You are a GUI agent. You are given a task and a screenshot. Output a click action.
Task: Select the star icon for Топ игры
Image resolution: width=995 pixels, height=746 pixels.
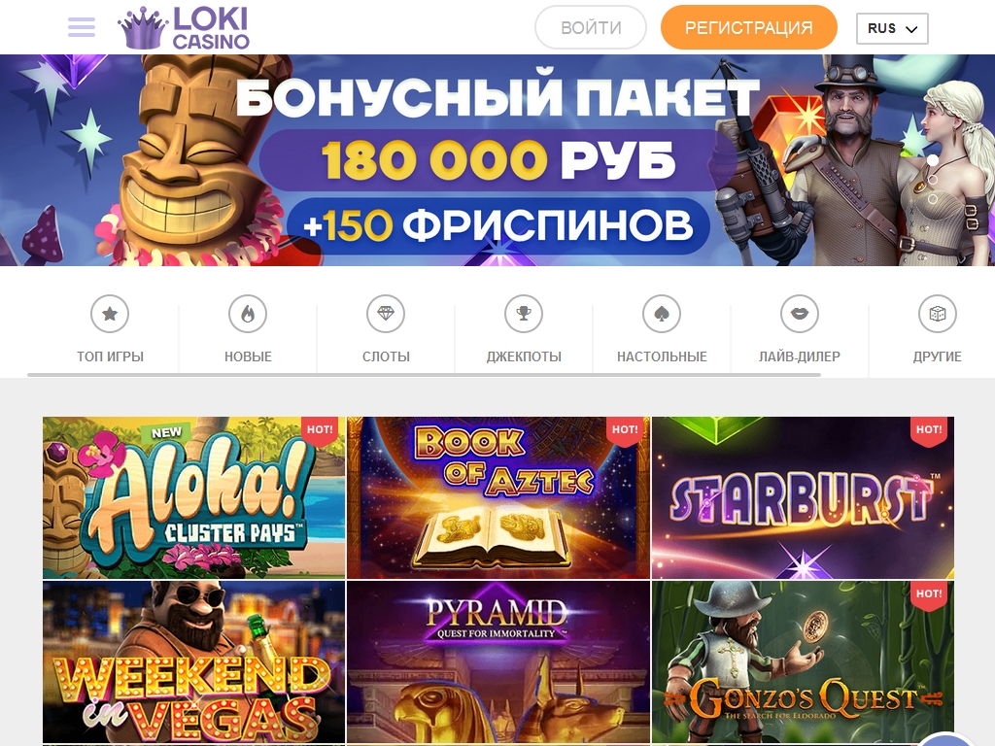pos(110,314)
